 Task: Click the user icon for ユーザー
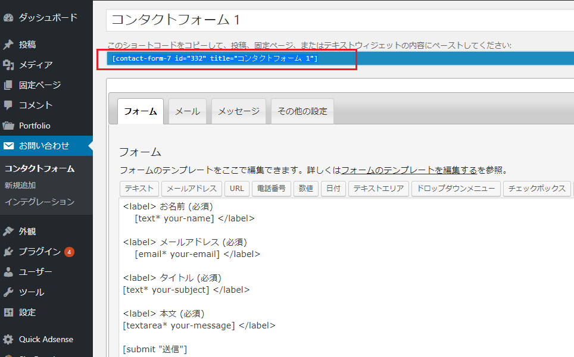8,272
